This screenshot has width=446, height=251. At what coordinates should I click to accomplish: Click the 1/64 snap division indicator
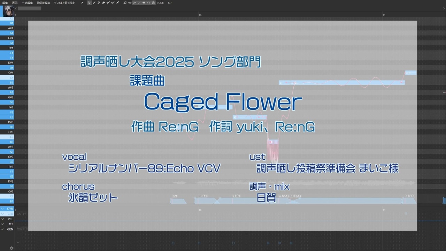click(160, 3)
